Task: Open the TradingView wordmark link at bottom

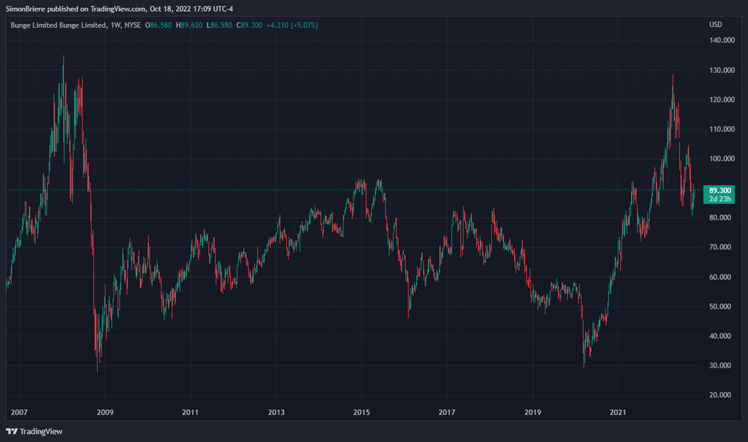Action: (x=39, y=431)
